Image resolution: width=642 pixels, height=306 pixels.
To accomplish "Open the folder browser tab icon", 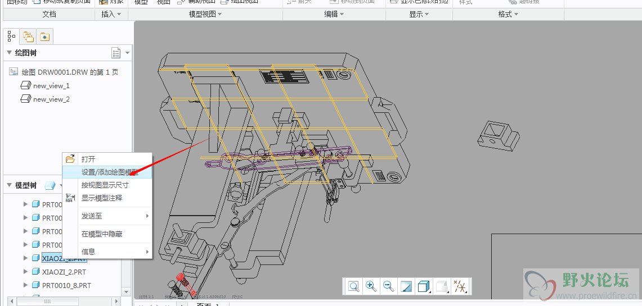I will (x=28, y=37).
